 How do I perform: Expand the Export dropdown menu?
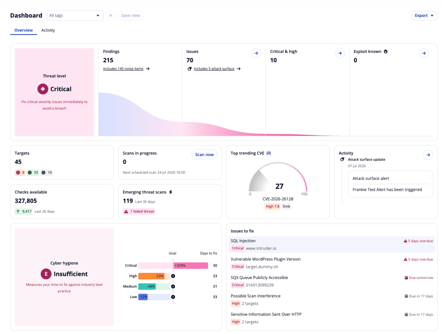pos(424,16)
